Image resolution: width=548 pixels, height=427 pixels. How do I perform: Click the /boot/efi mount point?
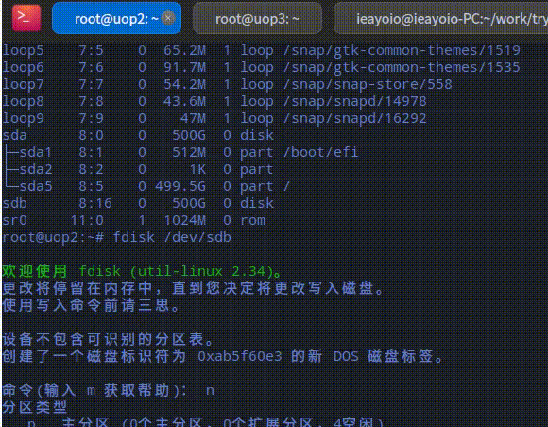(321, 152)
